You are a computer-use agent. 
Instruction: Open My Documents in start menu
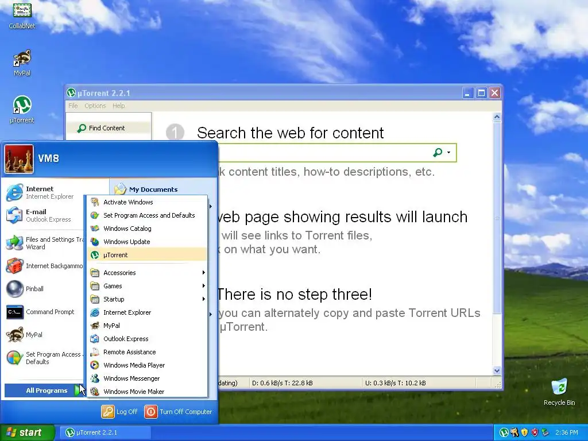[x=146, y=189]
